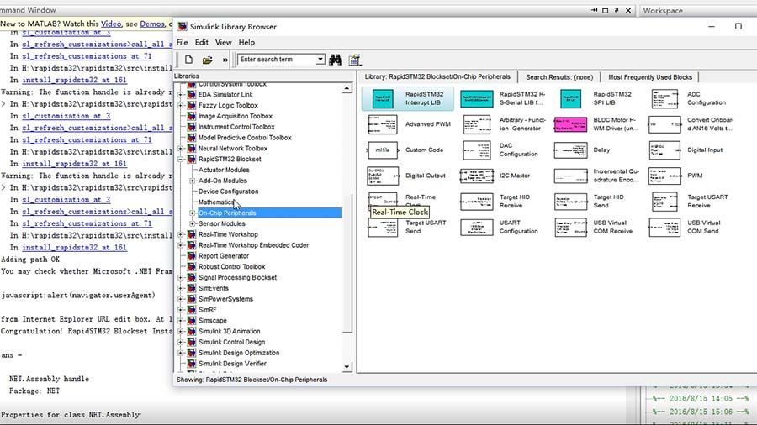Open the search term dropdown arrow

point(320,60)
